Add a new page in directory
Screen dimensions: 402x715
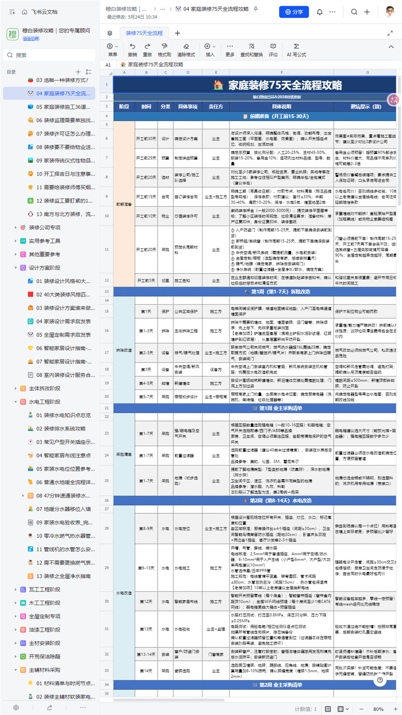coord(78,72)
